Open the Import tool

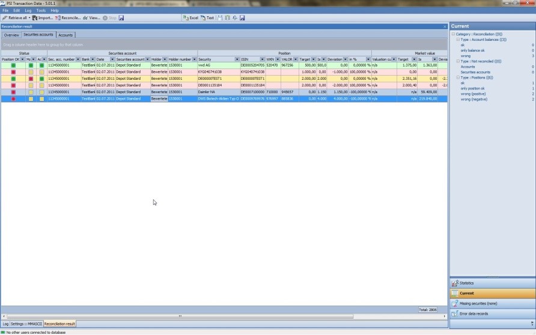point(35,18)
